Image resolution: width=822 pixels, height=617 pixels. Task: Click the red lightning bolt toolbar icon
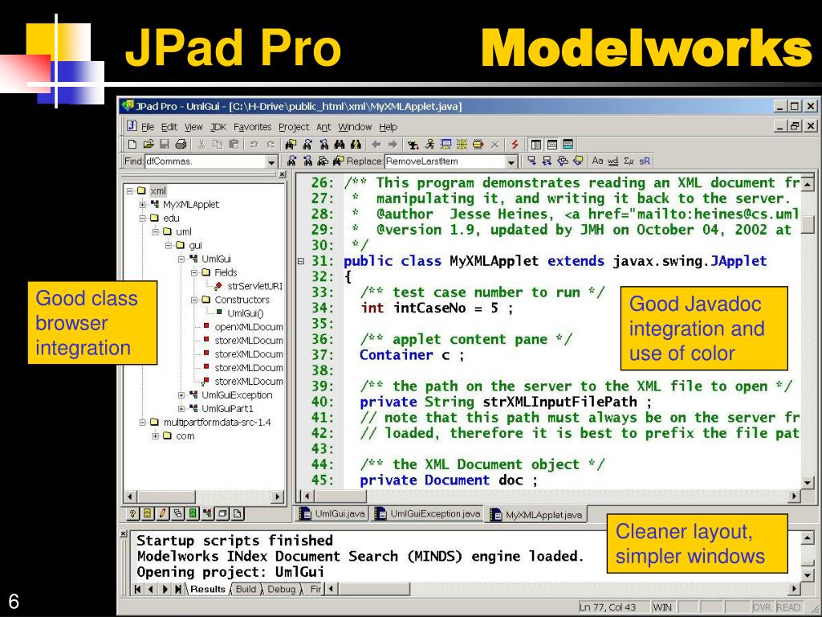(515, 145)
